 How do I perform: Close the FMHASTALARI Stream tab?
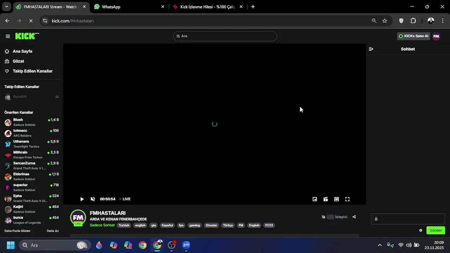[x=84, y=7]
